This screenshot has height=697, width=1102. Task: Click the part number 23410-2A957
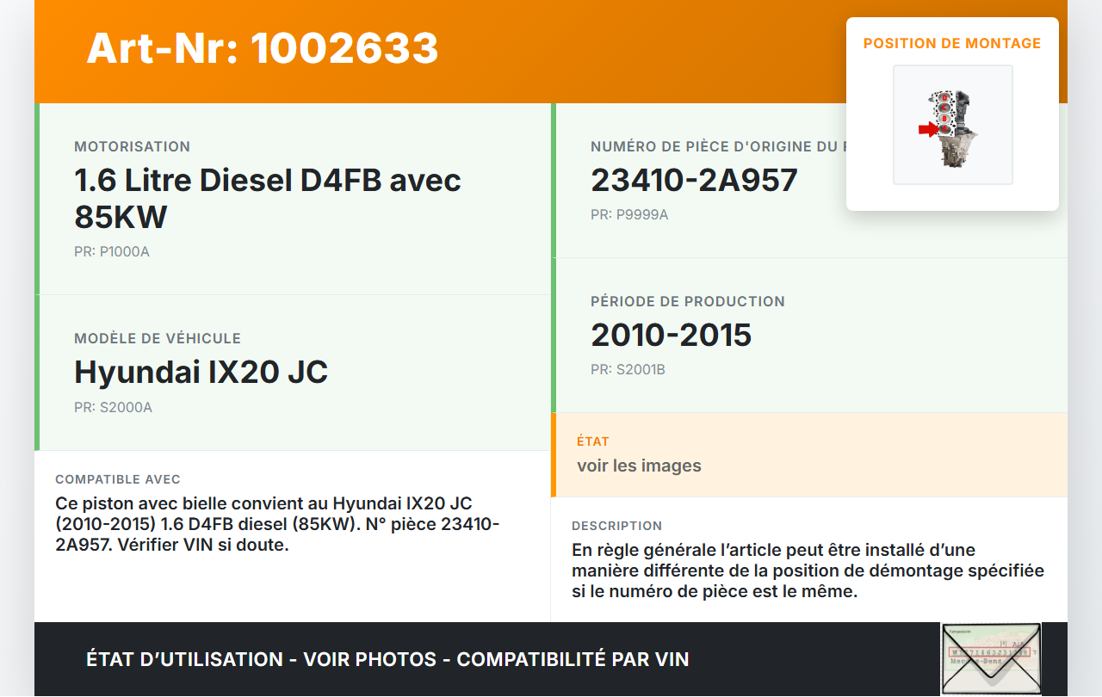point(694,180)
